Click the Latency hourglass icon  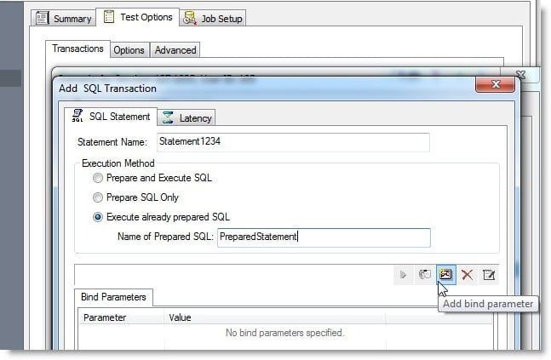168,117
